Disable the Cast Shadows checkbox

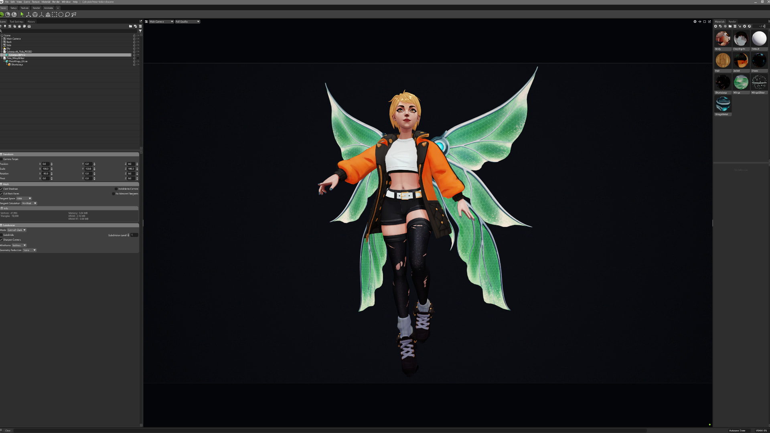[2, 189]
